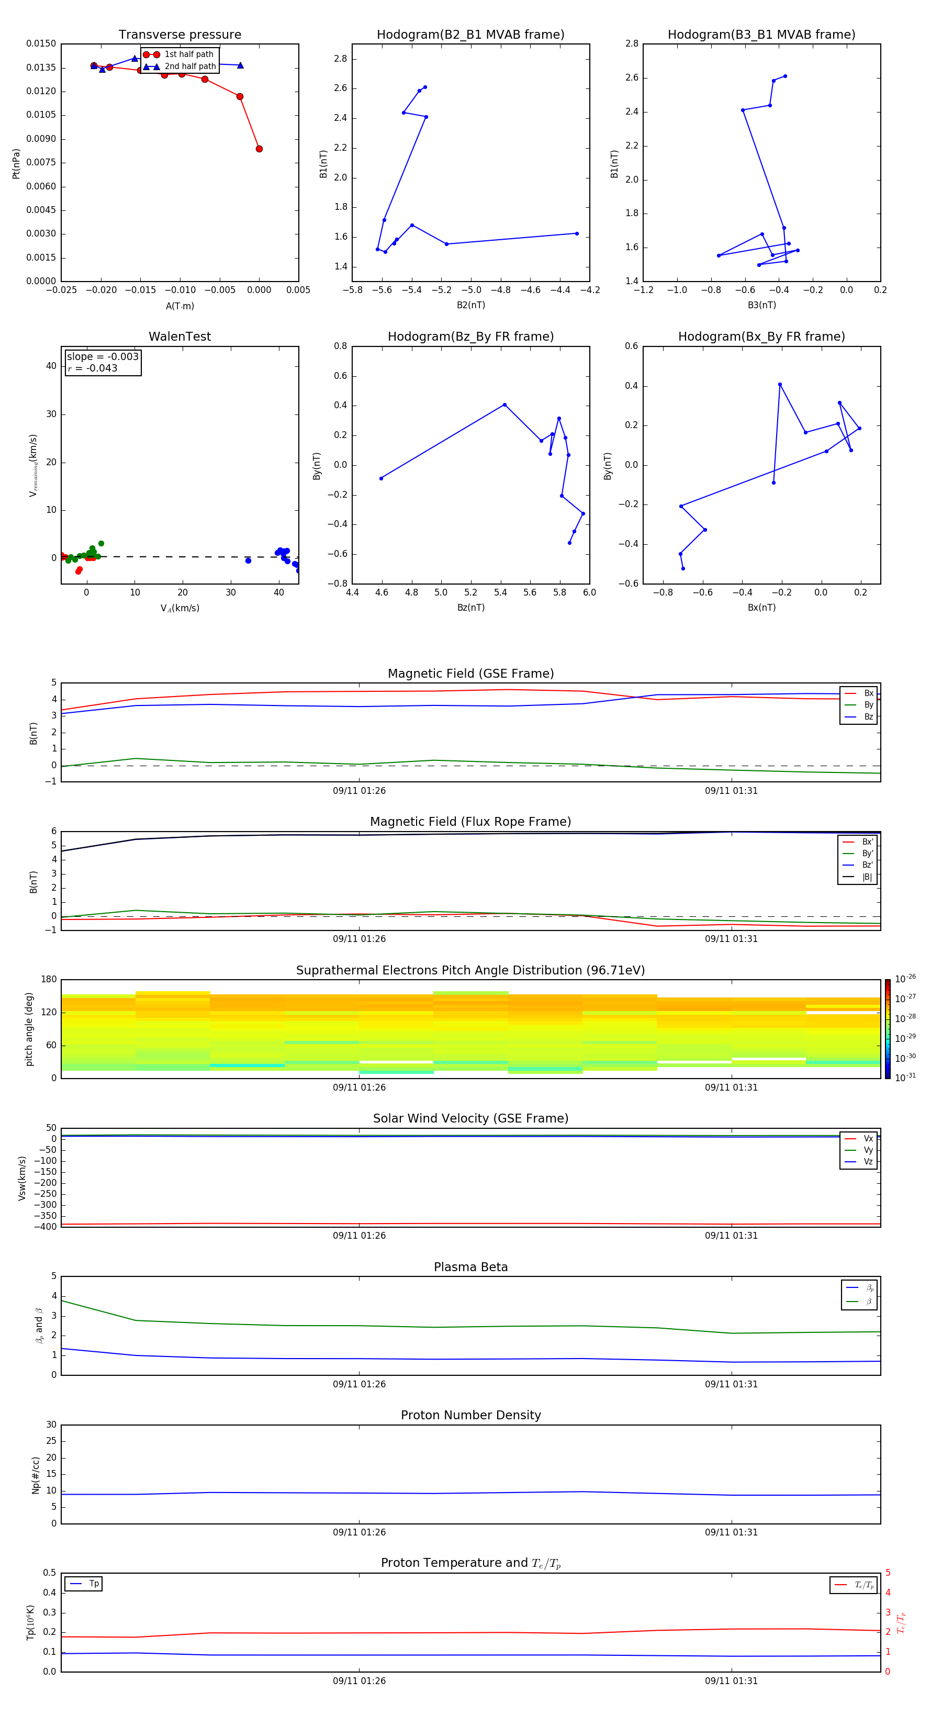Click "09/11 01:26" under Magnetic Field GSE plot

pyautogui.click(x=360, y=791)
